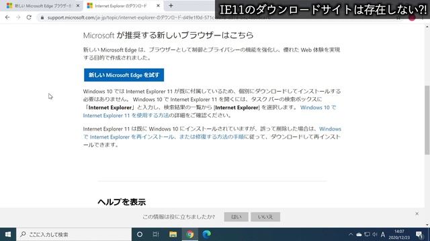Dismiss the feedback bar with the X icon
The image size is (430, 241).
417,214
